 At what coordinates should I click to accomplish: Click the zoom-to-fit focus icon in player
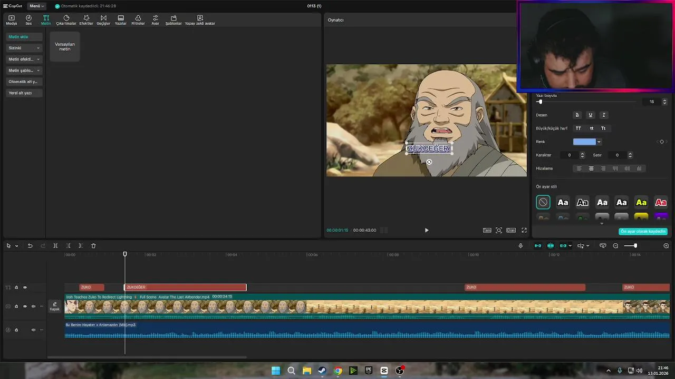(499, 230)
